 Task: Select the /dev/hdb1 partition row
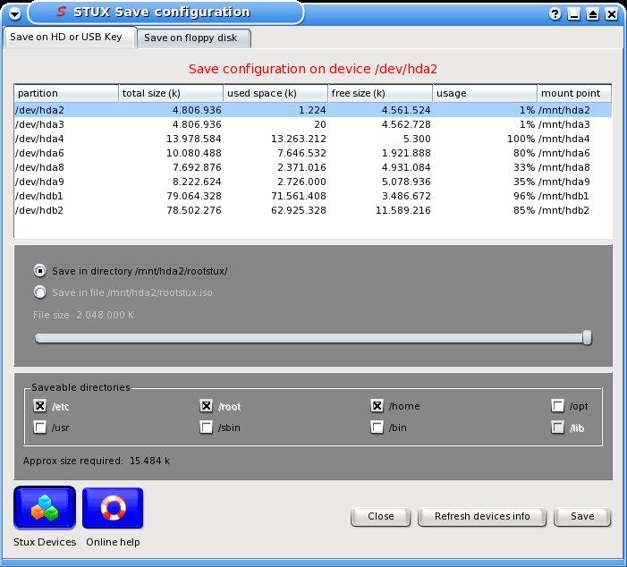coord(313,196)
